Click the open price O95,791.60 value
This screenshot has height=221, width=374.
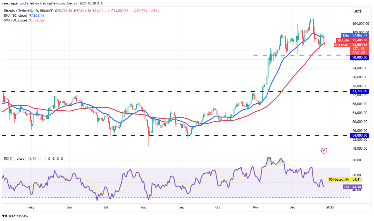63,11
